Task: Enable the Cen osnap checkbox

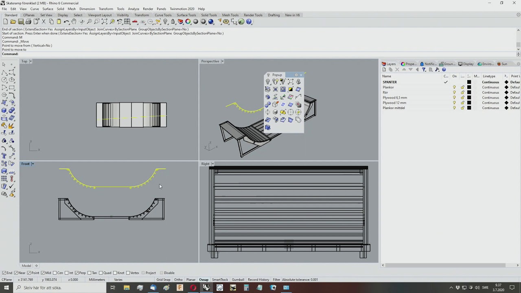Action: click(55, 273)
